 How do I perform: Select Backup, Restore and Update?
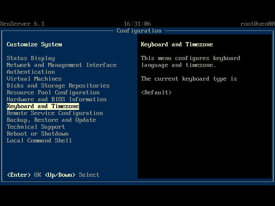point(51,120)
